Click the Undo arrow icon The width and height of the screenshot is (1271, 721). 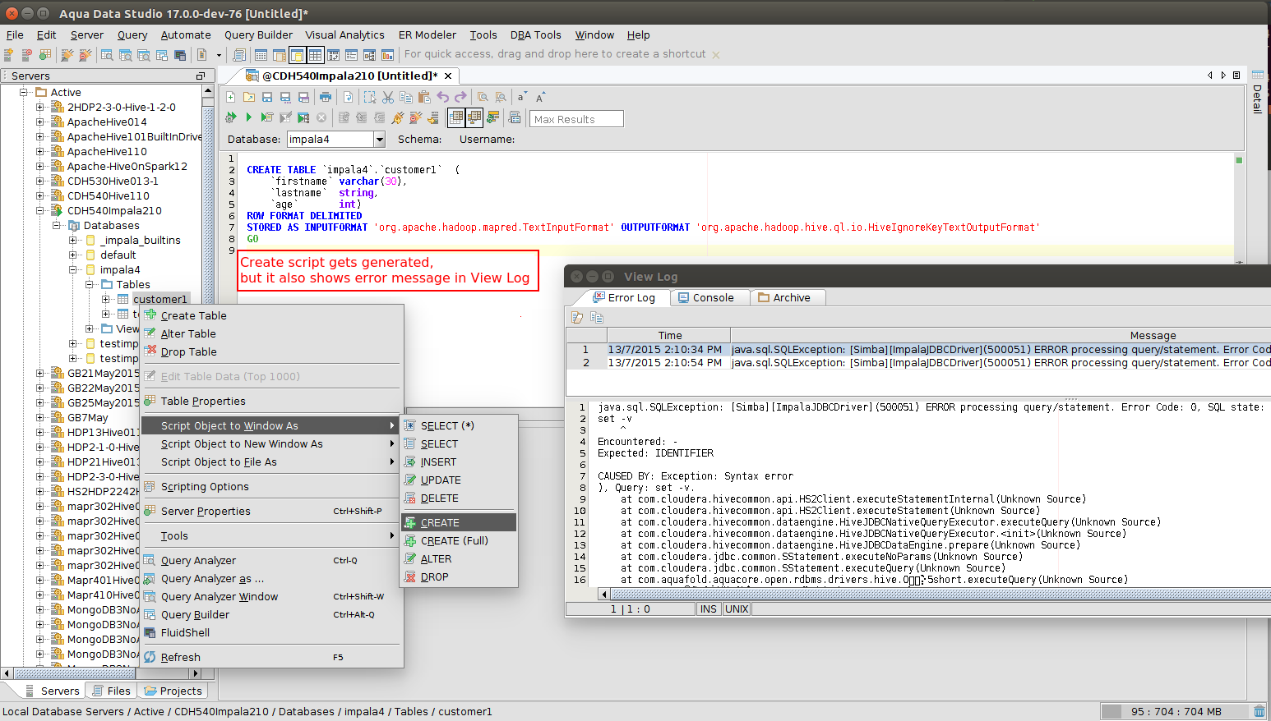pos(443,97)
